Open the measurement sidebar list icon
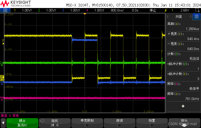The width and height of the screenshot is (201, 128). click(196, 16)
